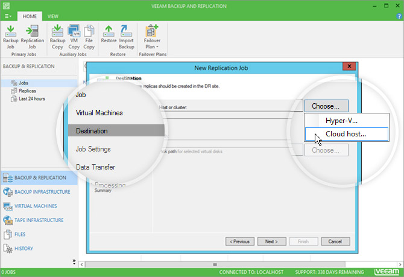Click the Next button in wizard
404x277 pixels.
click(271, 241)
